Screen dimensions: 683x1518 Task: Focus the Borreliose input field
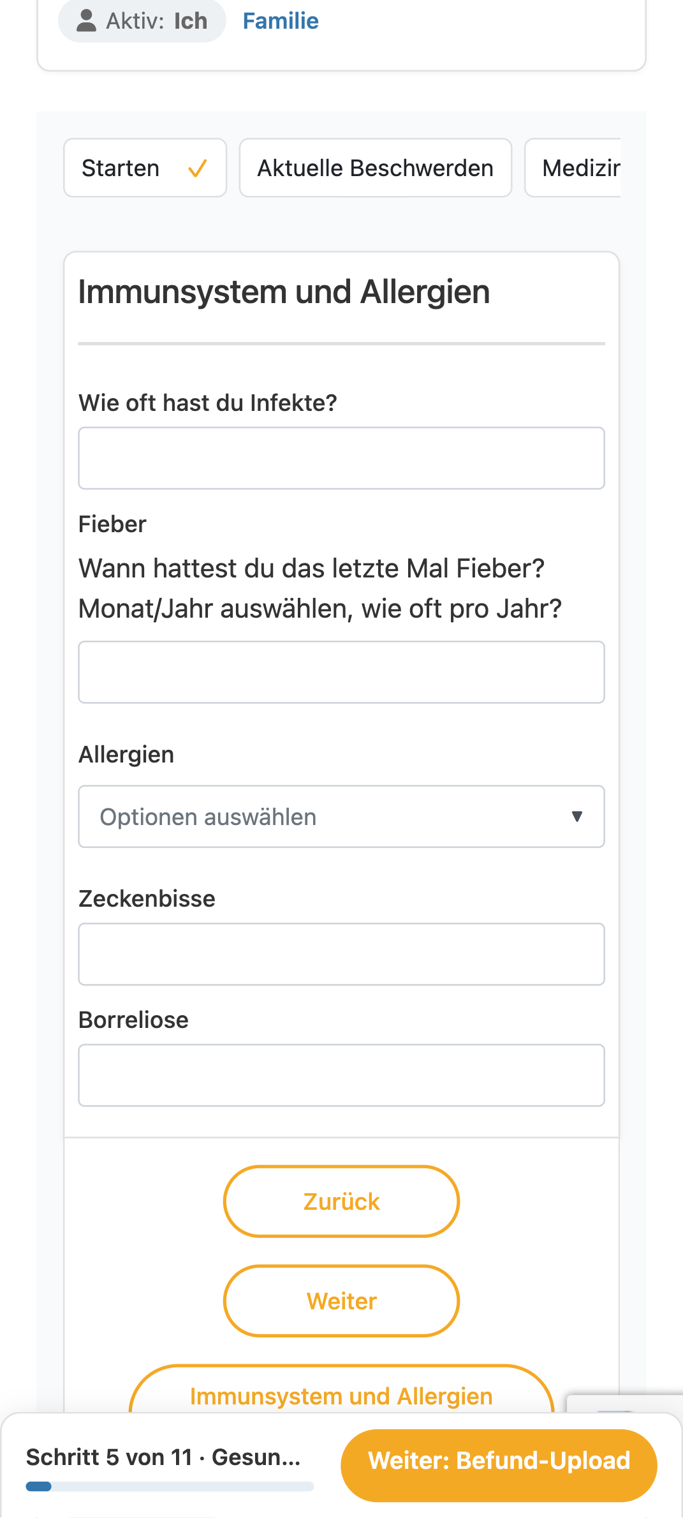(x=341, y=1075)
